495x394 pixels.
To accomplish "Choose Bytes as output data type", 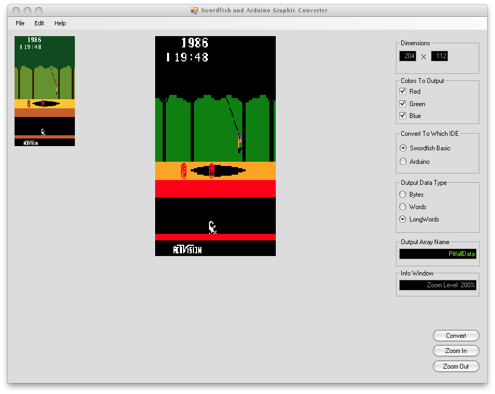I will coord(402,195).
